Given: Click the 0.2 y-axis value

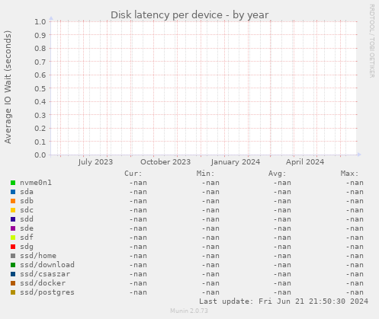Looking at the screenshot, I should (40, 128).
